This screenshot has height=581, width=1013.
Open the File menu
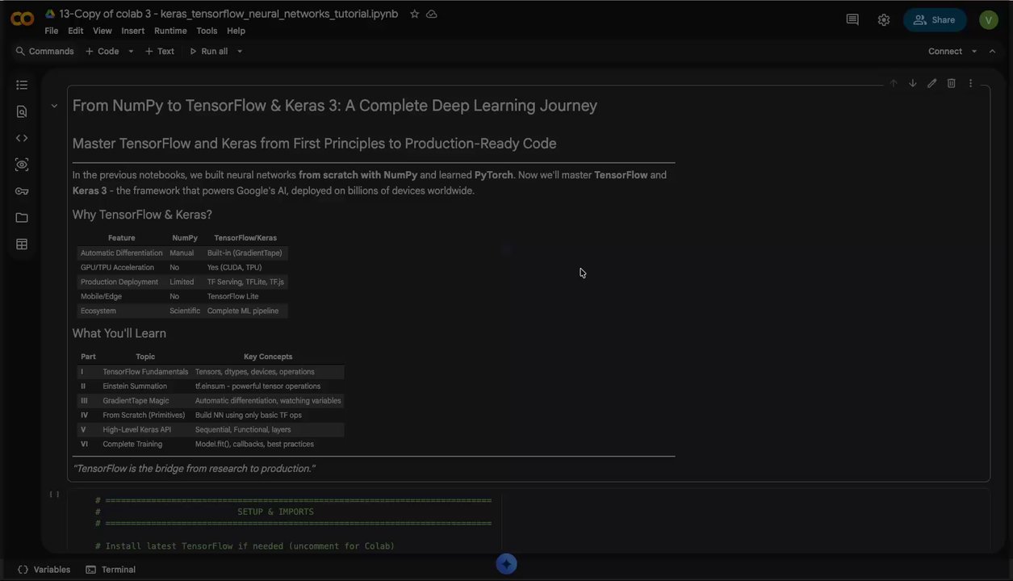tap(52, 31)
